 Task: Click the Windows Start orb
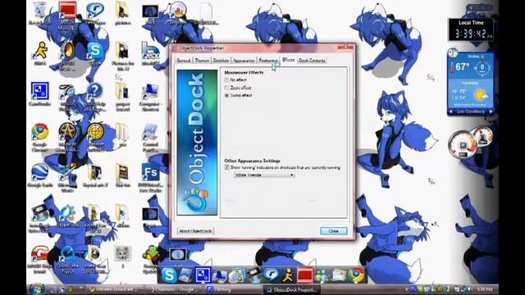click(37, 289)
